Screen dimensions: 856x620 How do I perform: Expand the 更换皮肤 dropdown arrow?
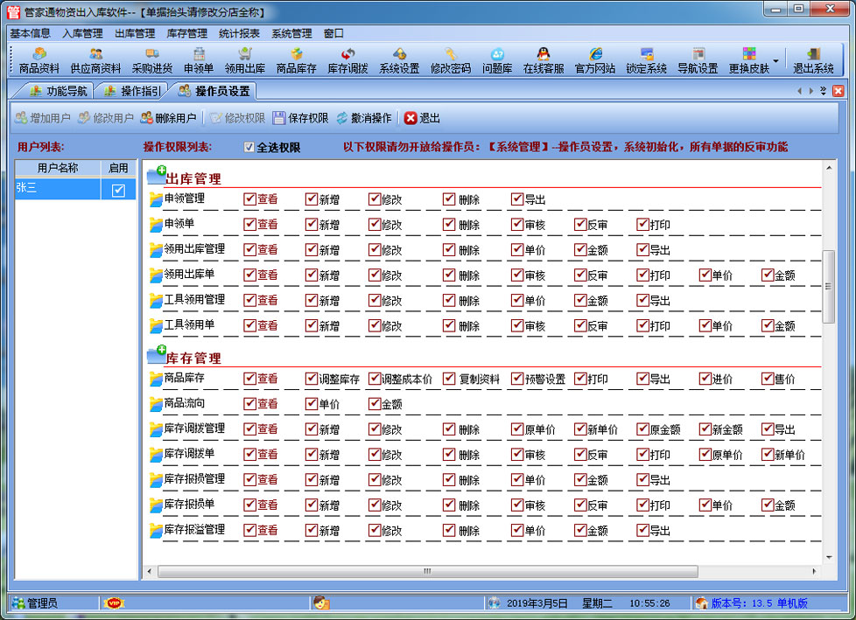(x=775, y=61)
